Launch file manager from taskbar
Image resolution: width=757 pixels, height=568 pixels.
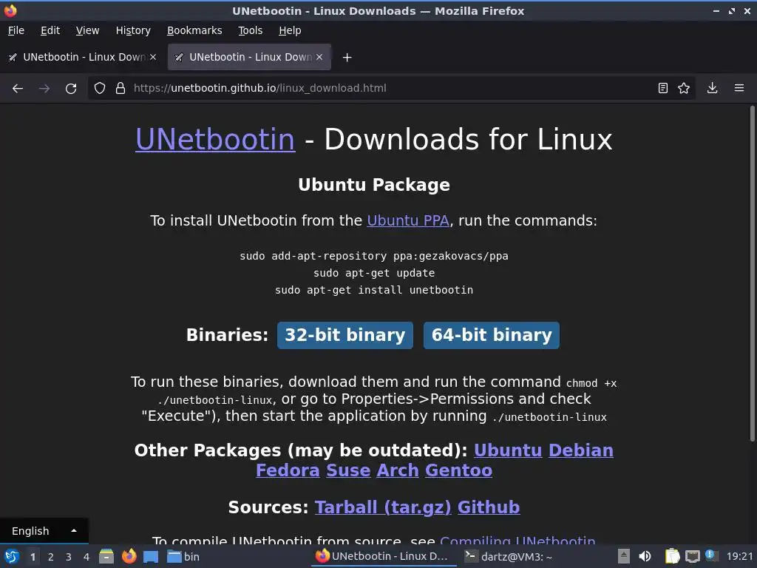[106, 557]
